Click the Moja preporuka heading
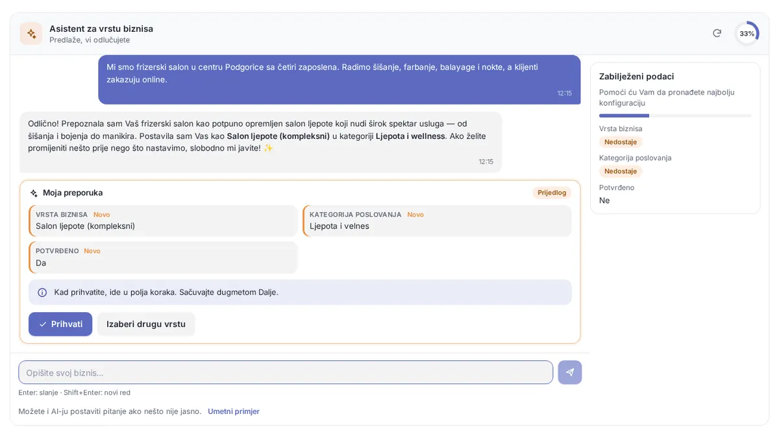Viewport: 779px width, 438px height. (73, 193)
